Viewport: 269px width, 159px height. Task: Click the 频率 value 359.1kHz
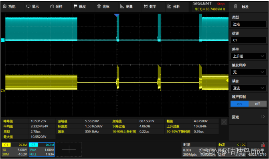[92, 132]
